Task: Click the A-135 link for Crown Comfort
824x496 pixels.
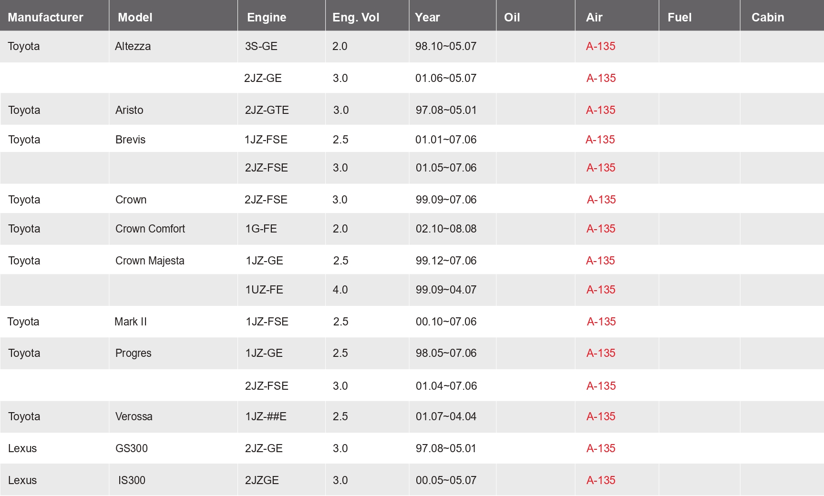Action: [600, 229]
